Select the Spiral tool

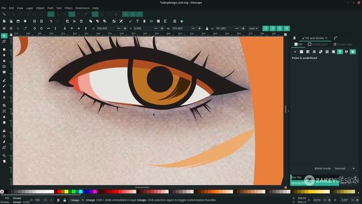[4, 72]
